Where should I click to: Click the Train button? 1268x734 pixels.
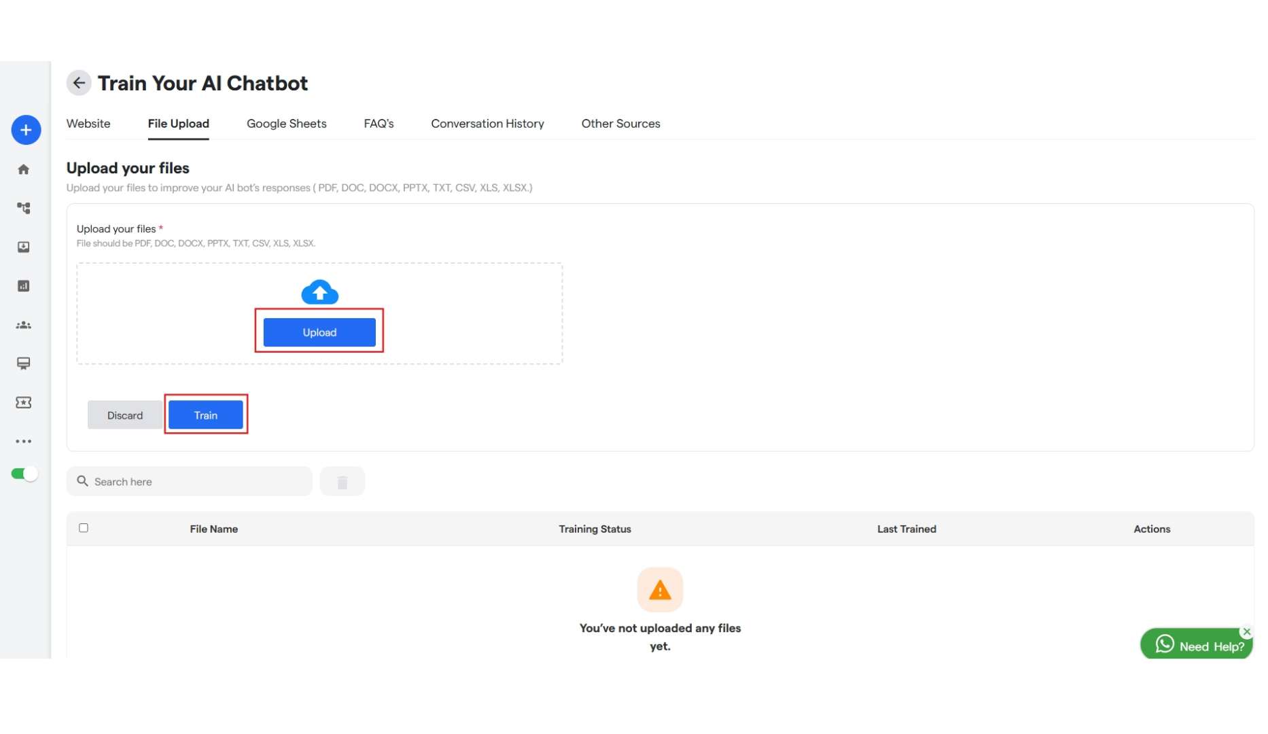206,415
